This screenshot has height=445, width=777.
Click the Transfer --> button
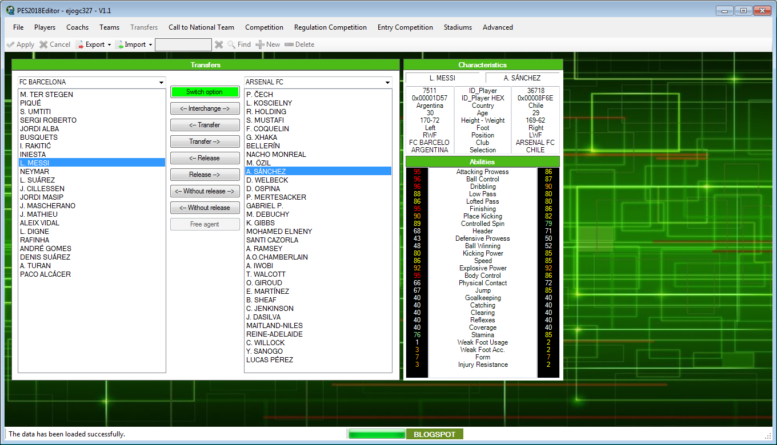point(205,141)
